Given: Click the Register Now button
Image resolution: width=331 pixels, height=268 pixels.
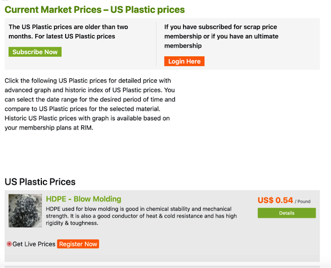Looking at the screenshot, I should 78,244.
